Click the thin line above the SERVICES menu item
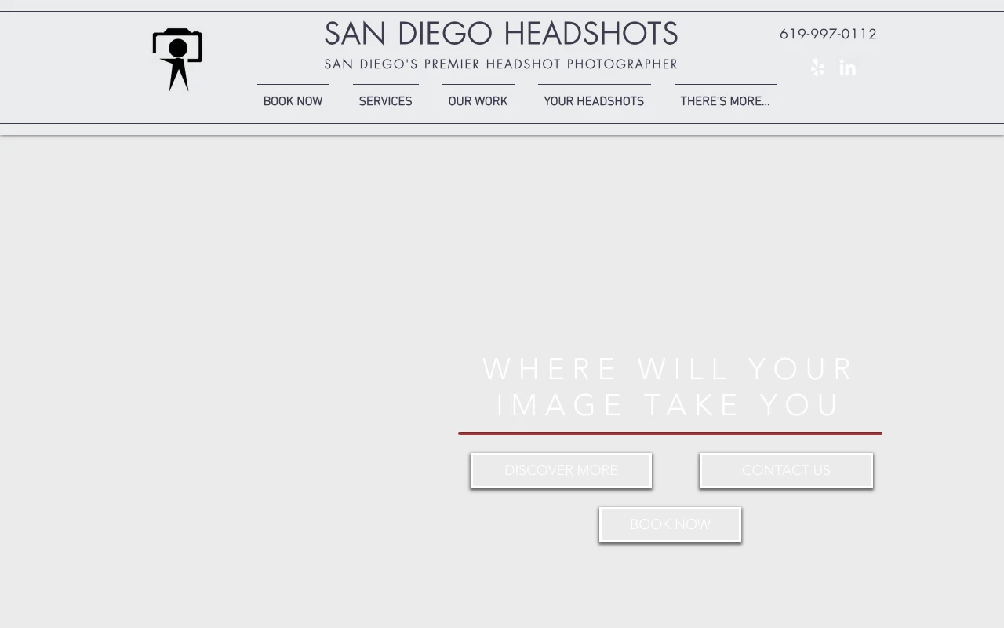Image resolution: width=1004 pixels, height=628 pixels. pos(385,85)
